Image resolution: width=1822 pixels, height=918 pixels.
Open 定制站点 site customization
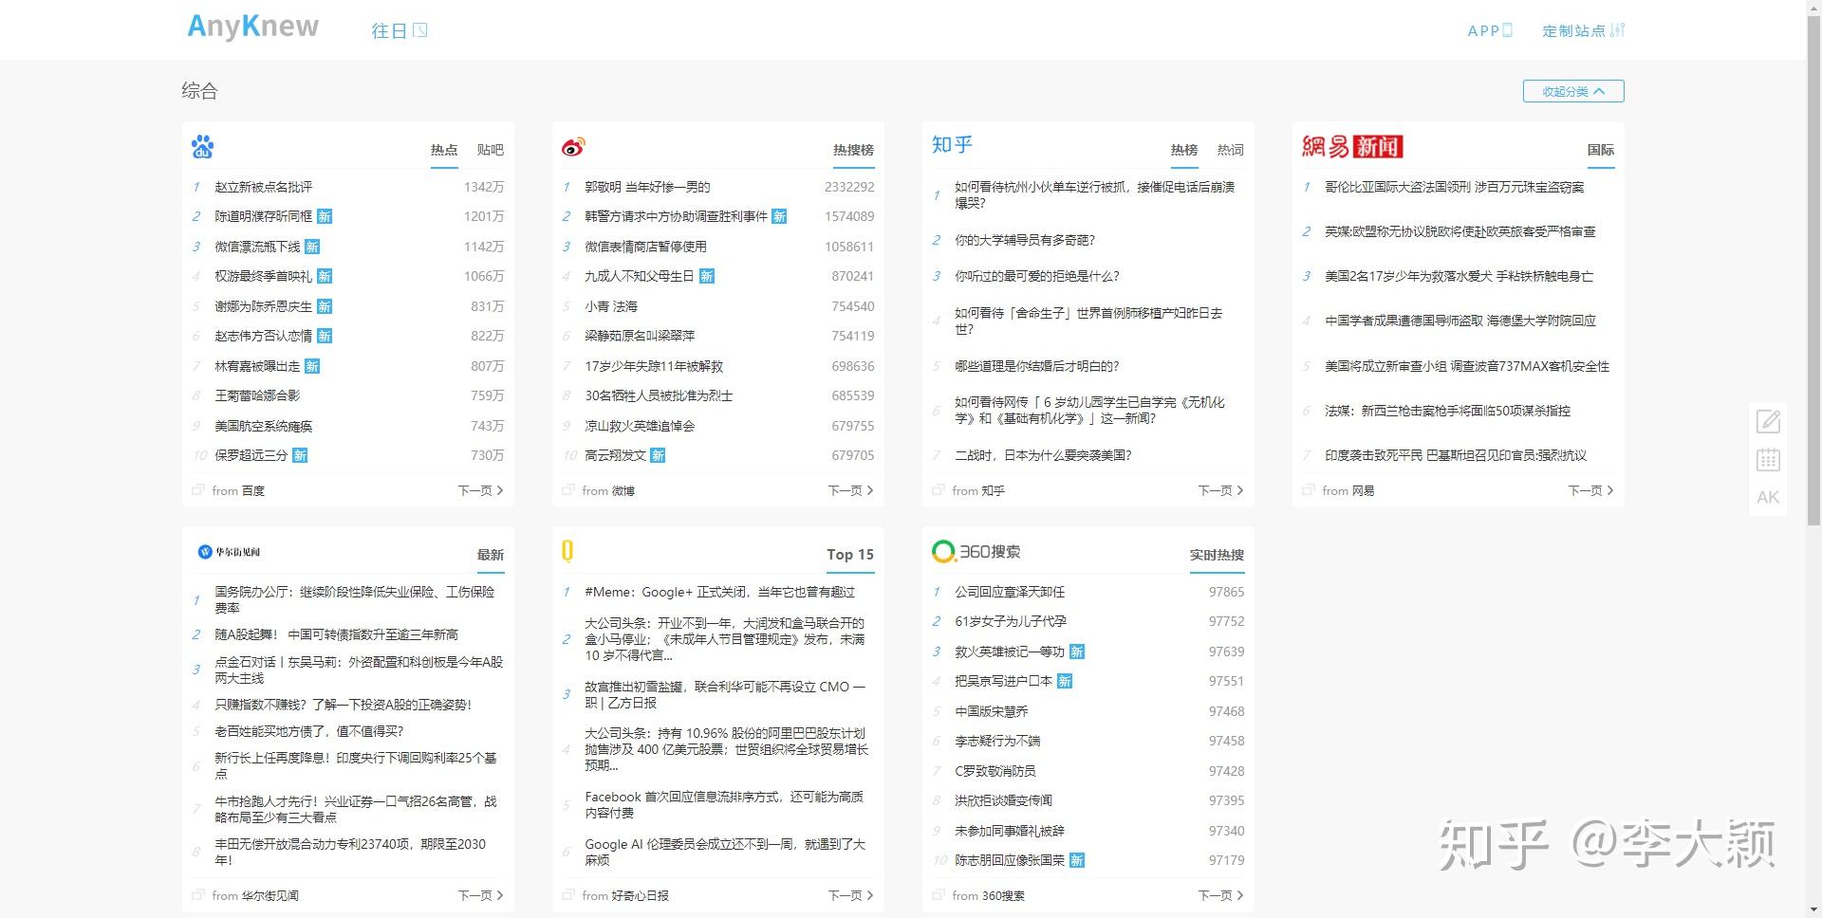click(x=1583, y=30)
